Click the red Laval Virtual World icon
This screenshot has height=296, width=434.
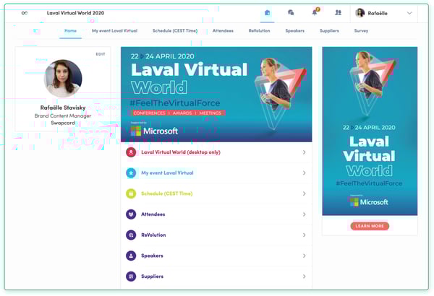[131, 152]
